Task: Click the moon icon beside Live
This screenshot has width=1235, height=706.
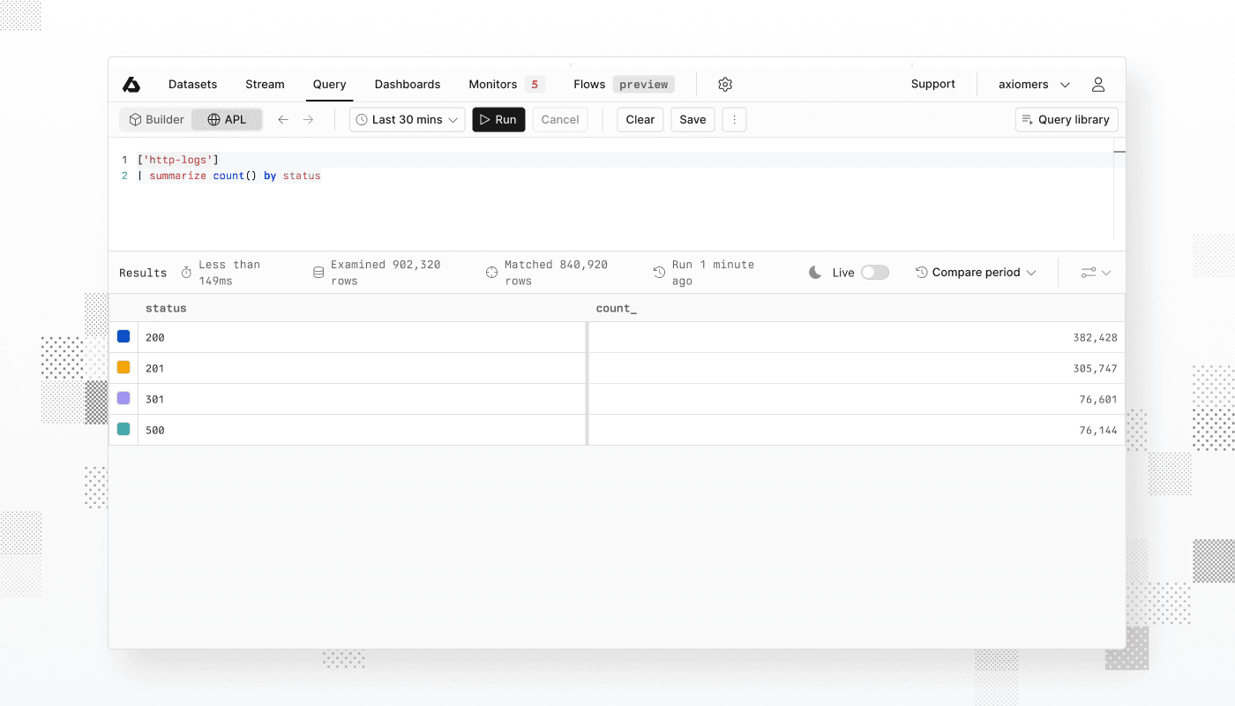Action: pyautogui.click(x=814, y=272)
